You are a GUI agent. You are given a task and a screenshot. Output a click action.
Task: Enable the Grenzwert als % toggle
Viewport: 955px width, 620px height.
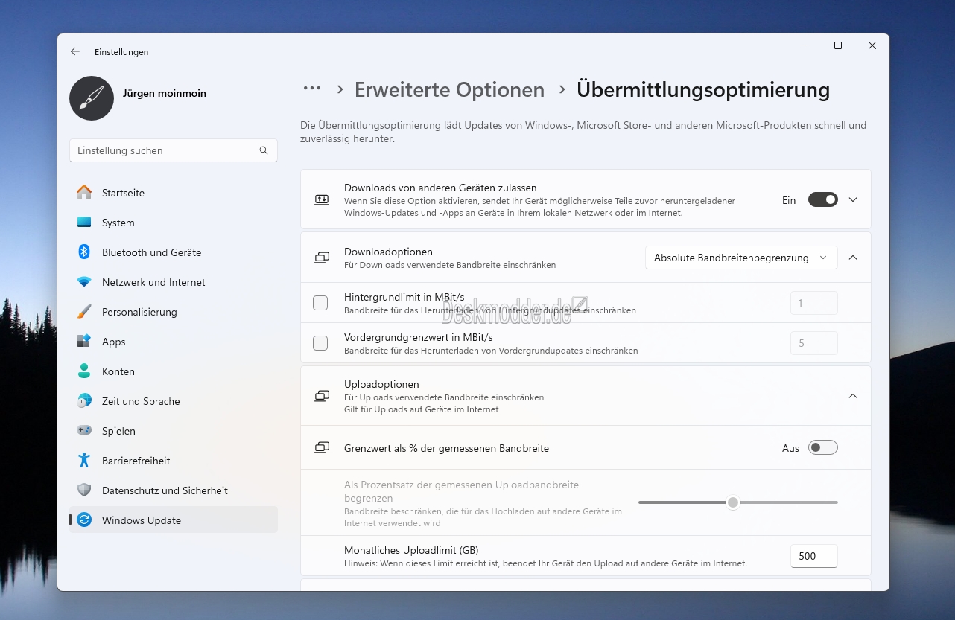pyautogui.click(x=823, y=447)
